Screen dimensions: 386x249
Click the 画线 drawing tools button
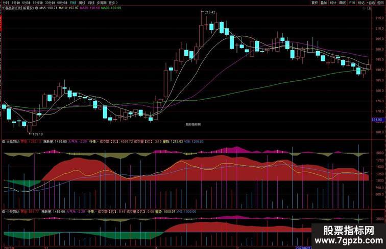pos(343,3)
